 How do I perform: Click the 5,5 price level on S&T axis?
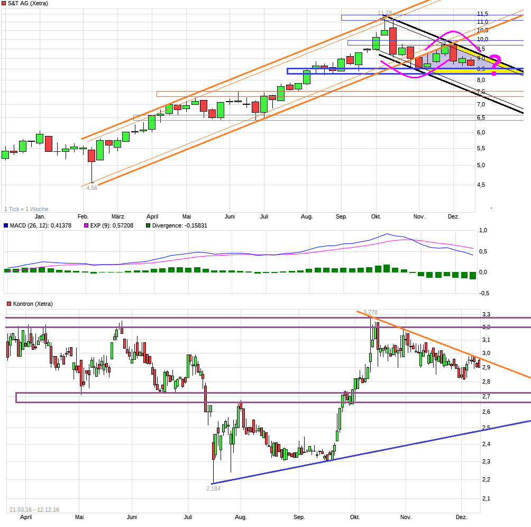[481, 148]
